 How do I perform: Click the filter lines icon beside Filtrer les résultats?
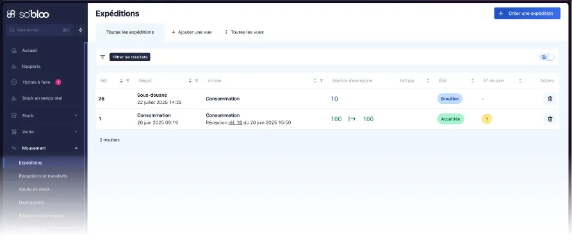click(102, 57)
